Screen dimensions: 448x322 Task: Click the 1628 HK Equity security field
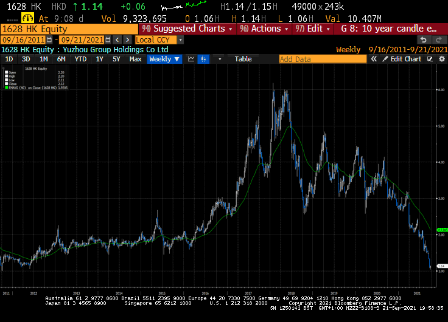[69, 29]
